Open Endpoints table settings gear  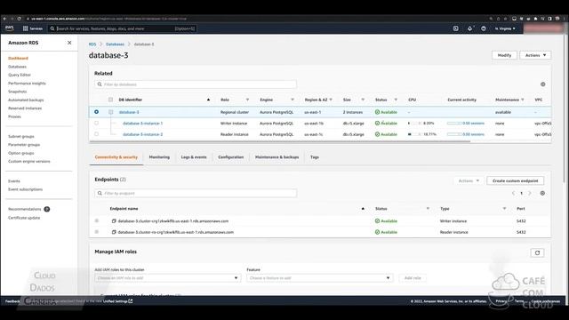point(542,193)
